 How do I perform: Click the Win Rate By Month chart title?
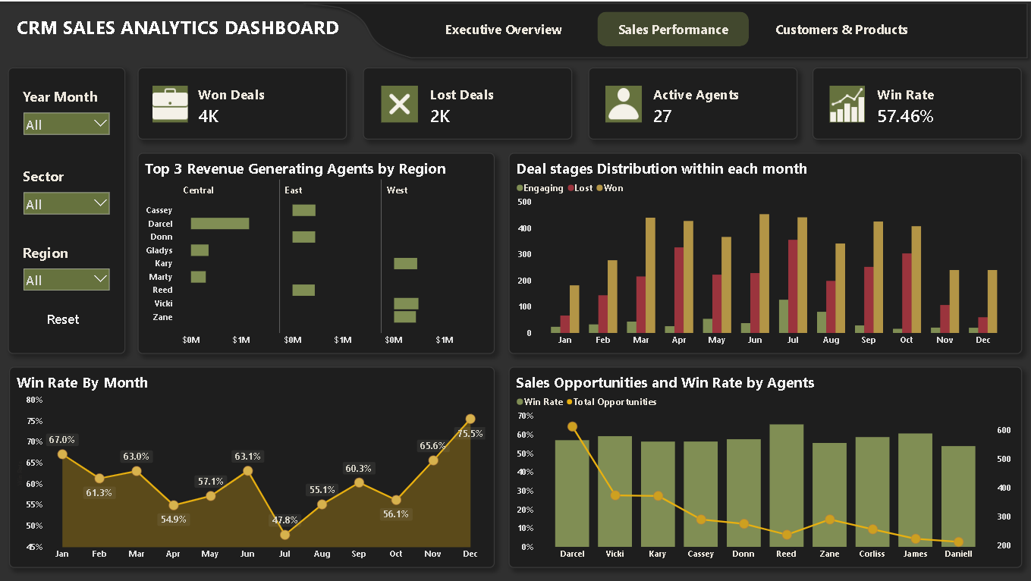click(82, 383)
